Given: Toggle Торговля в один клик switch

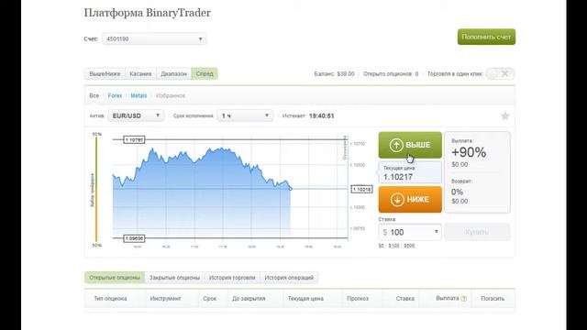Looking at the screenshot, I should tap(500, 73).
